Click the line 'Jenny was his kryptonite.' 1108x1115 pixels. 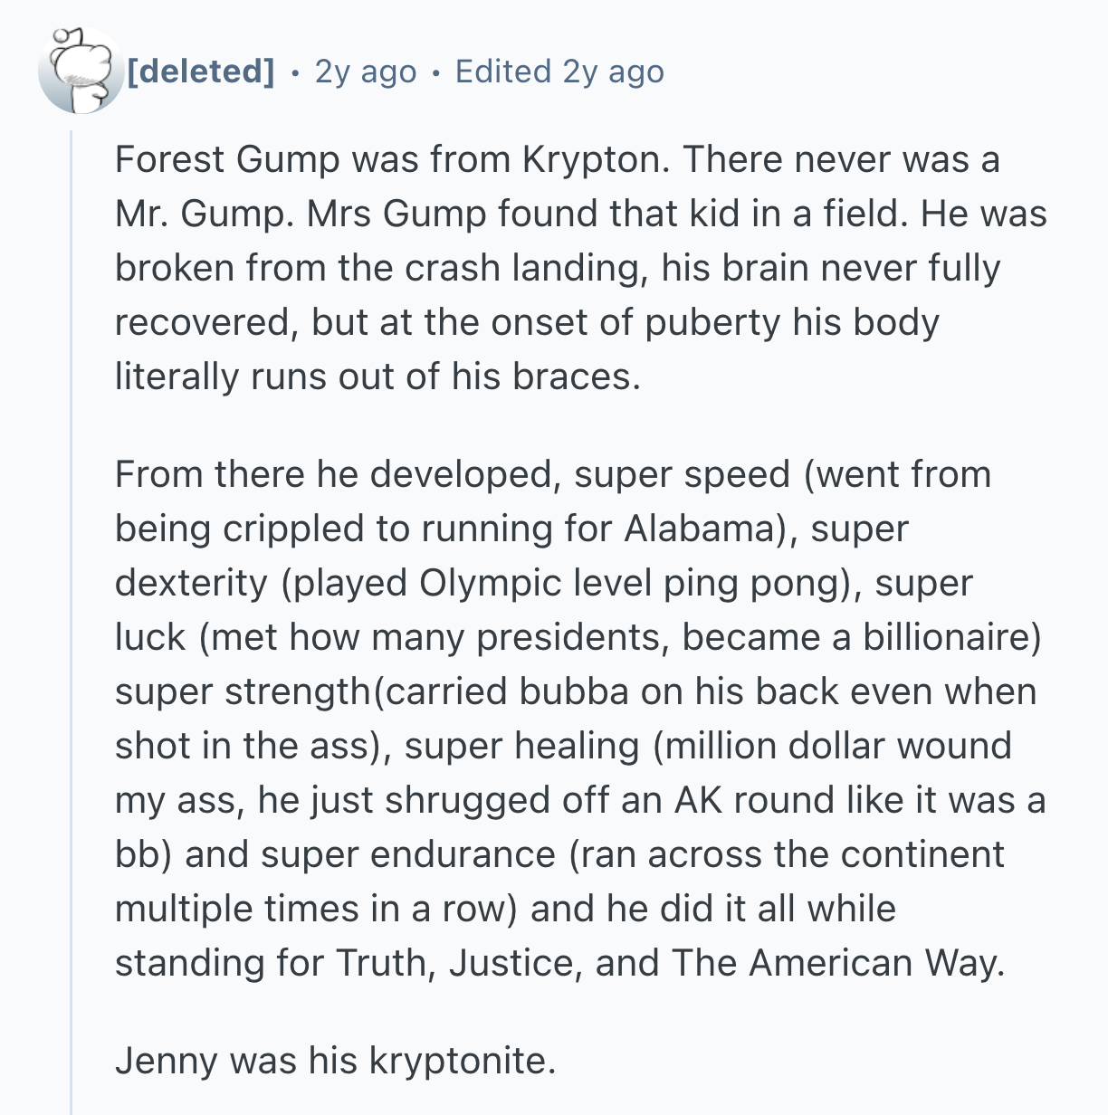point(335,1061)
